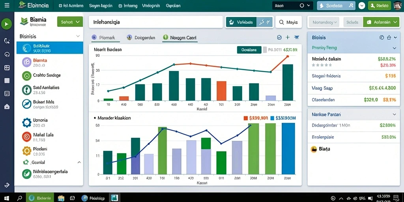Toggle the blue legend square in lower chart
404x202 pixels.
point(272,118)
